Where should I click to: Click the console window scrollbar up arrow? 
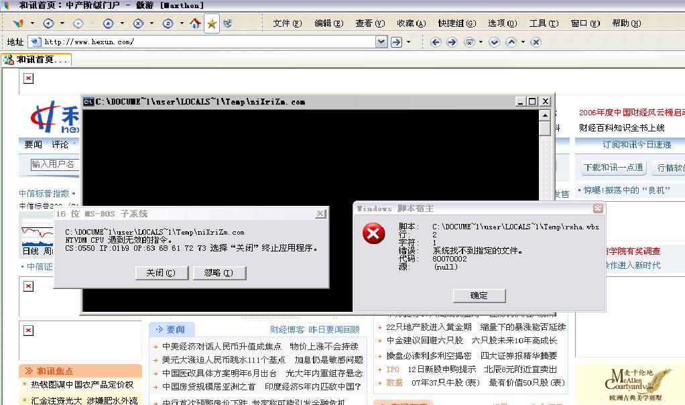click(x=544, y=115)
